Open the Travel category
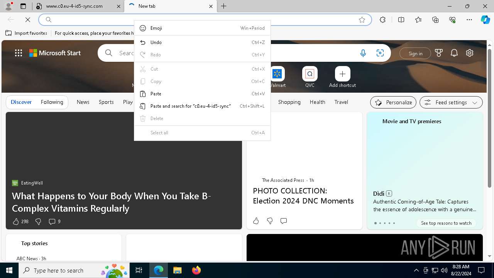The image size is (494, 278). pos(341,102)
